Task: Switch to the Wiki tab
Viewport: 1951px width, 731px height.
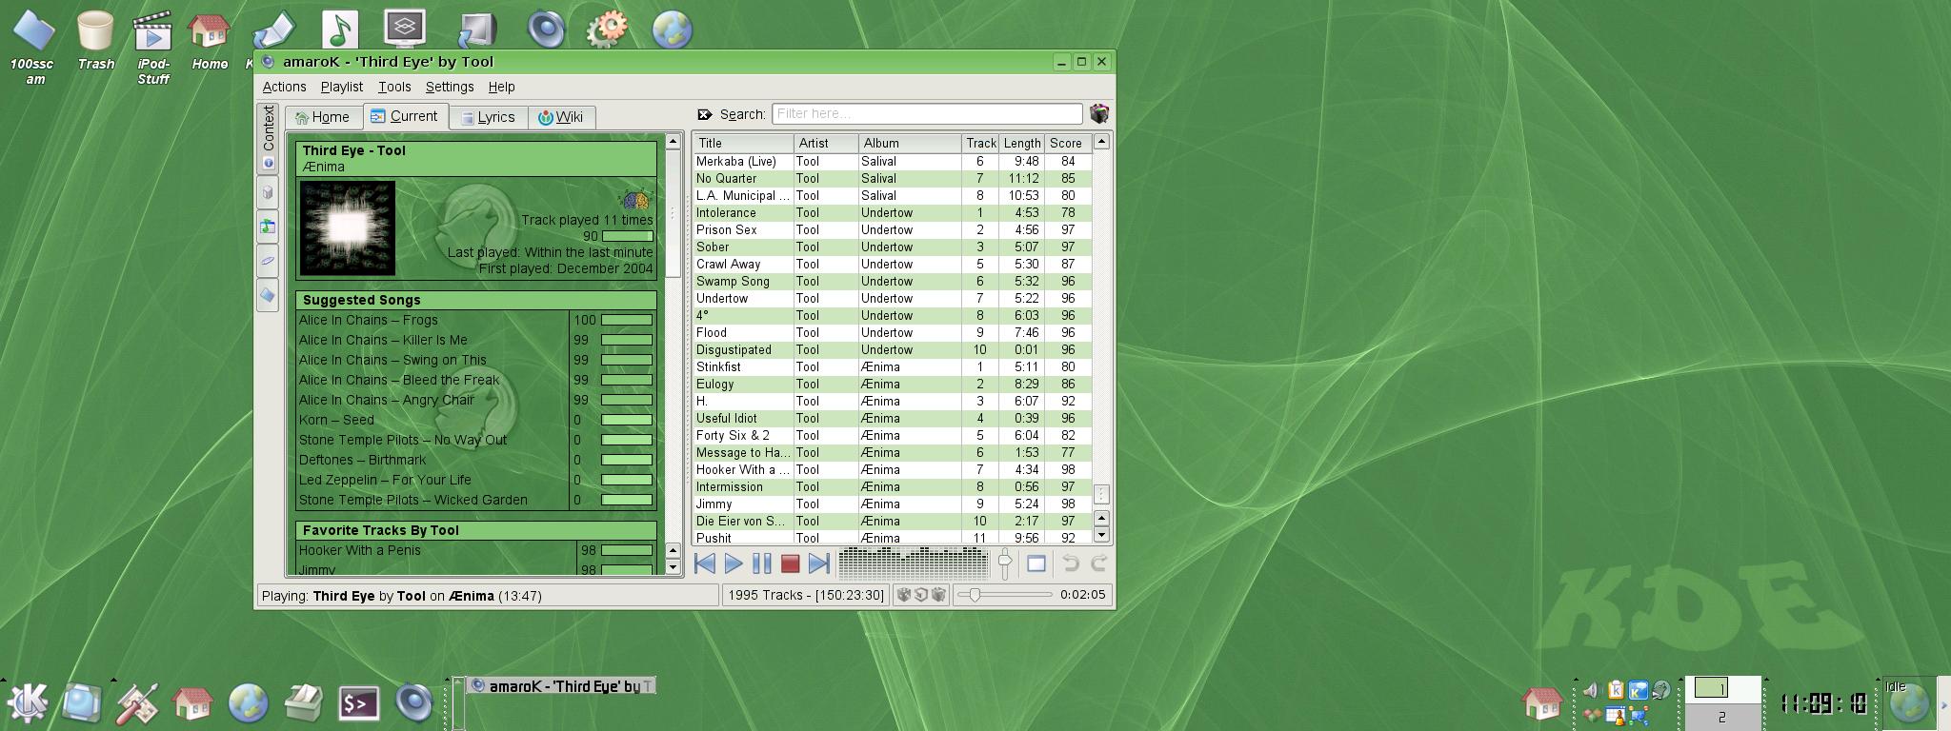Action: [x=561, y=117]
